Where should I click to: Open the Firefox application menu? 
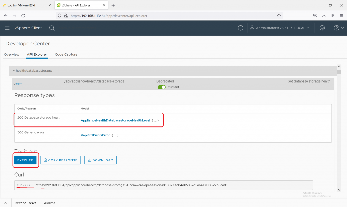tap(341, 16)
